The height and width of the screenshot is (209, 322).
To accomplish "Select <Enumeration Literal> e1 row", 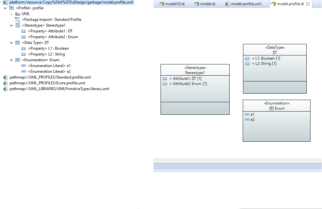I will 49,66.
